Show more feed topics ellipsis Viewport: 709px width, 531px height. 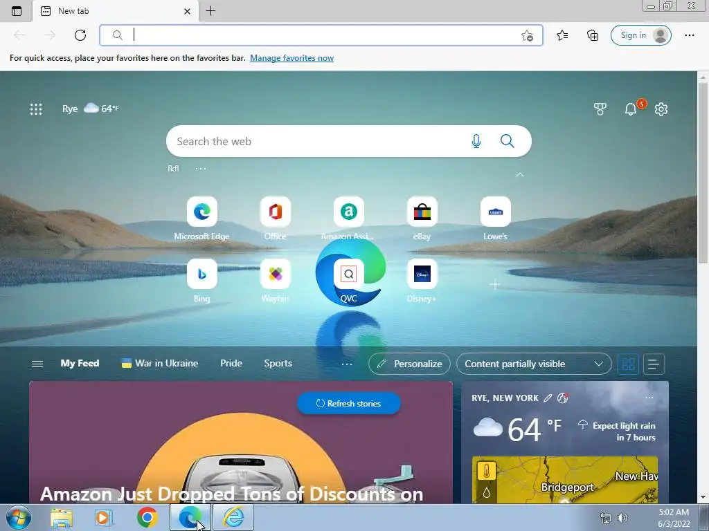[347, 364]
